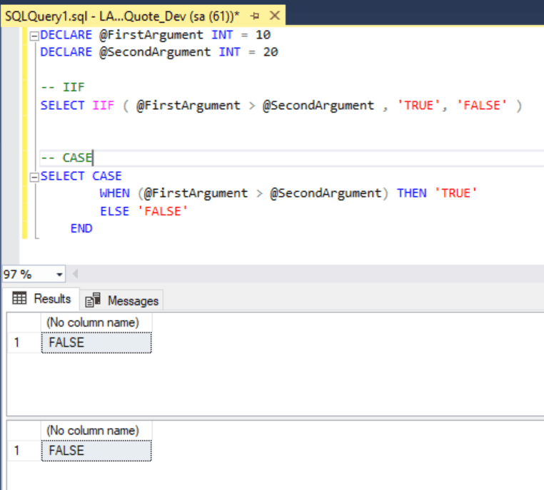Click the CASE keyword after SELECT
This screenshot has height=490, width=544.
pos(107,176)
